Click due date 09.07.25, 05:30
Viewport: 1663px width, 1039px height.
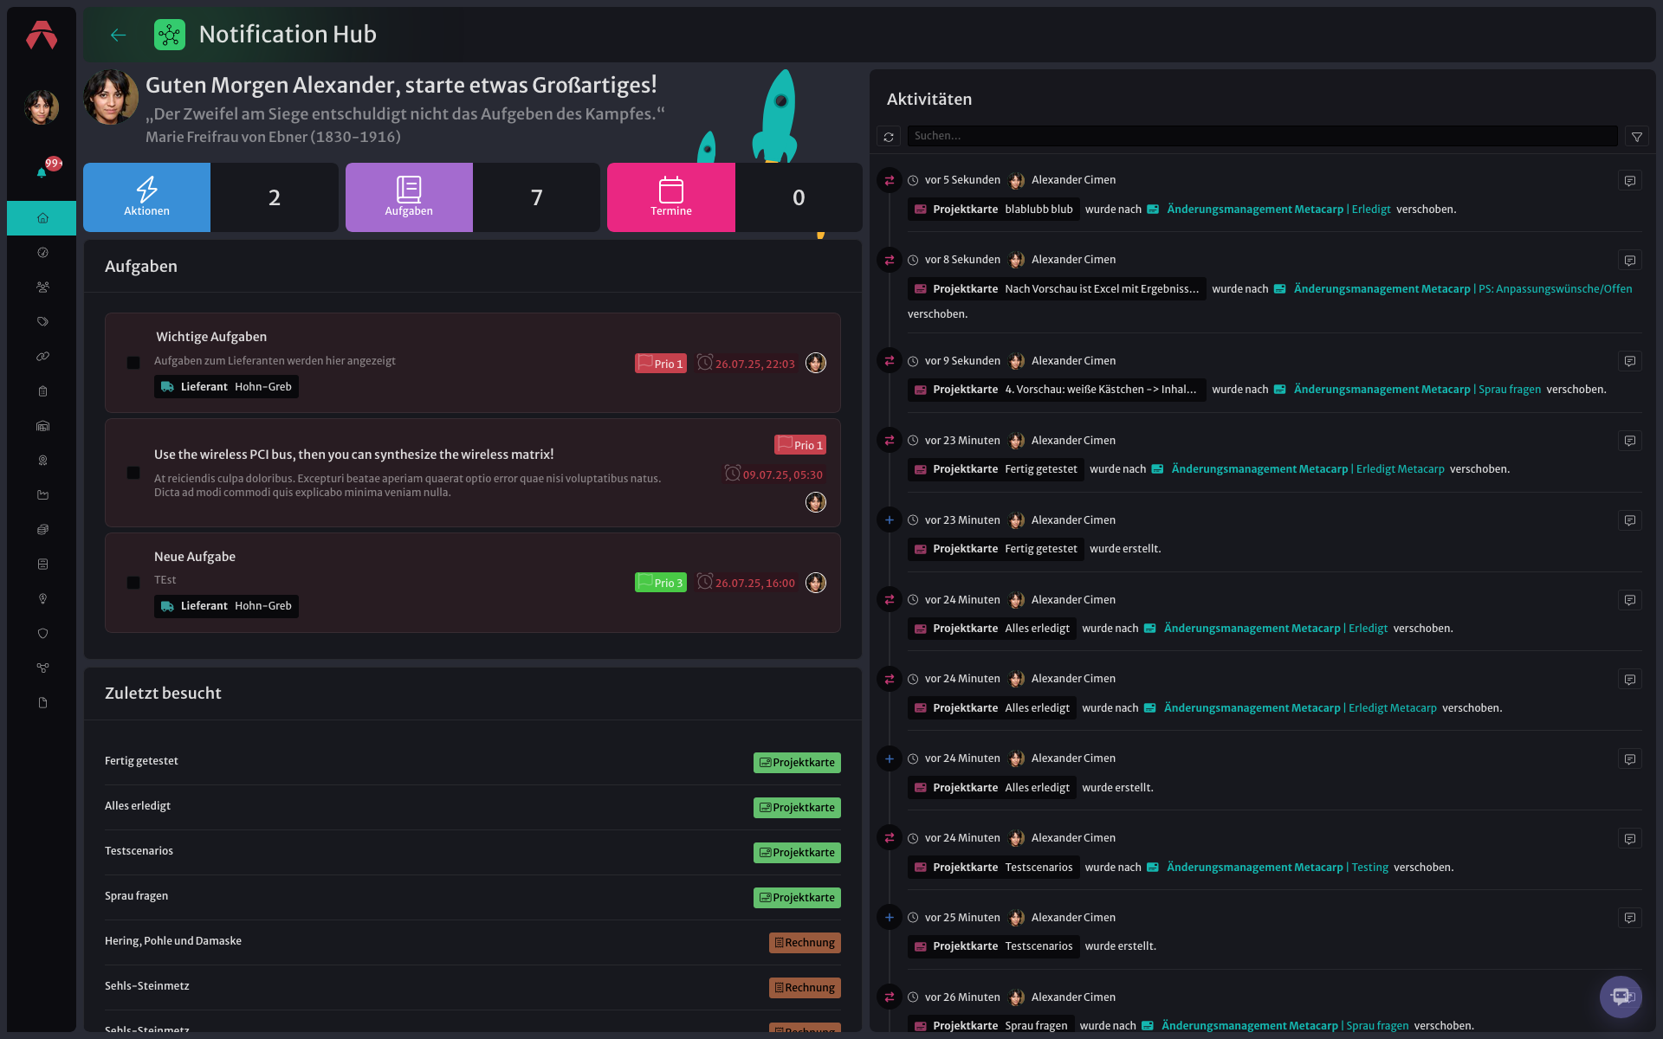[774, 474]
